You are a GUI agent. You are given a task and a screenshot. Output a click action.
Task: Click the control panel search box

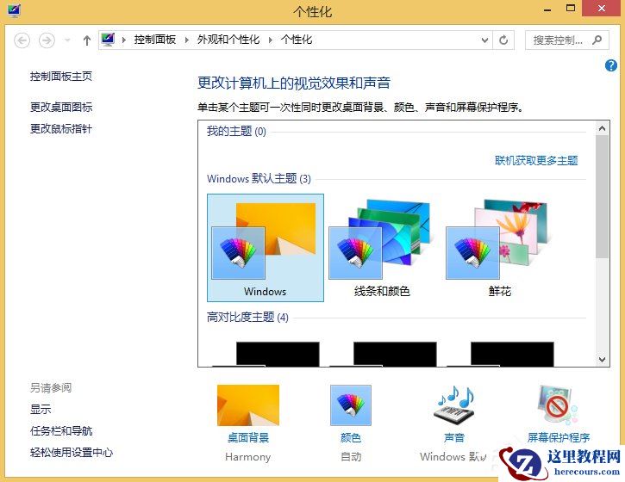pyautogui.click(x=566, y=40)
